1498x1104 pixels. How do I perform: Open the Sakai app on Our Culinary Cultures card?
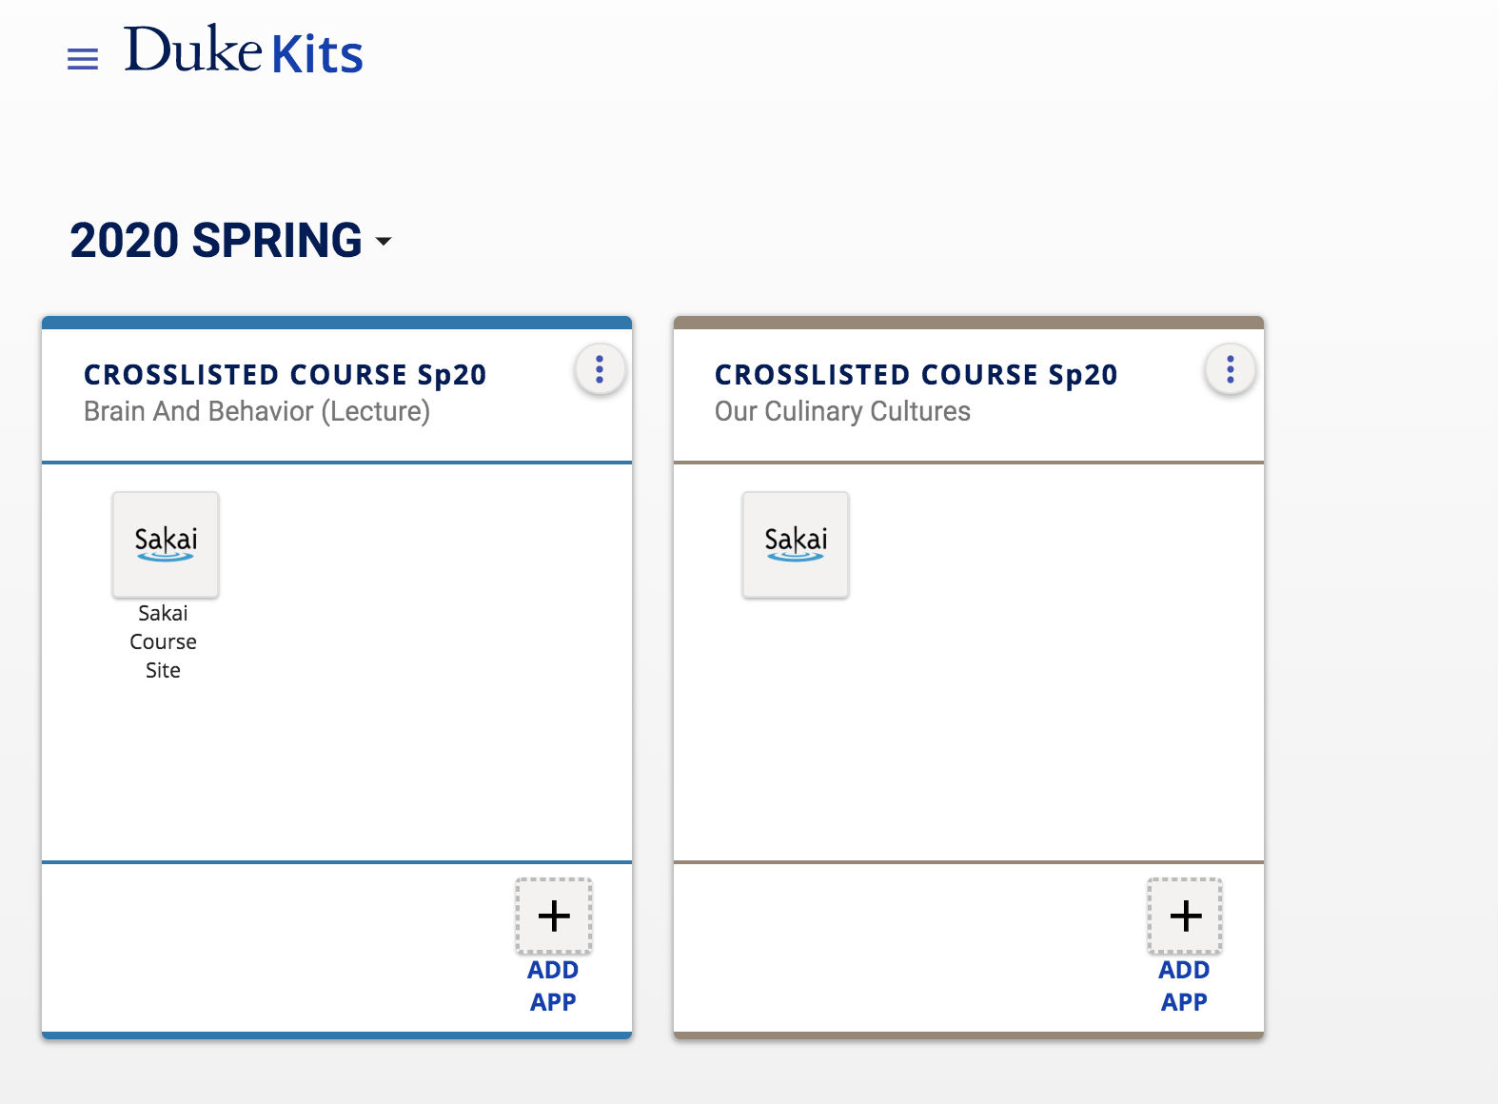pos(796,544)
